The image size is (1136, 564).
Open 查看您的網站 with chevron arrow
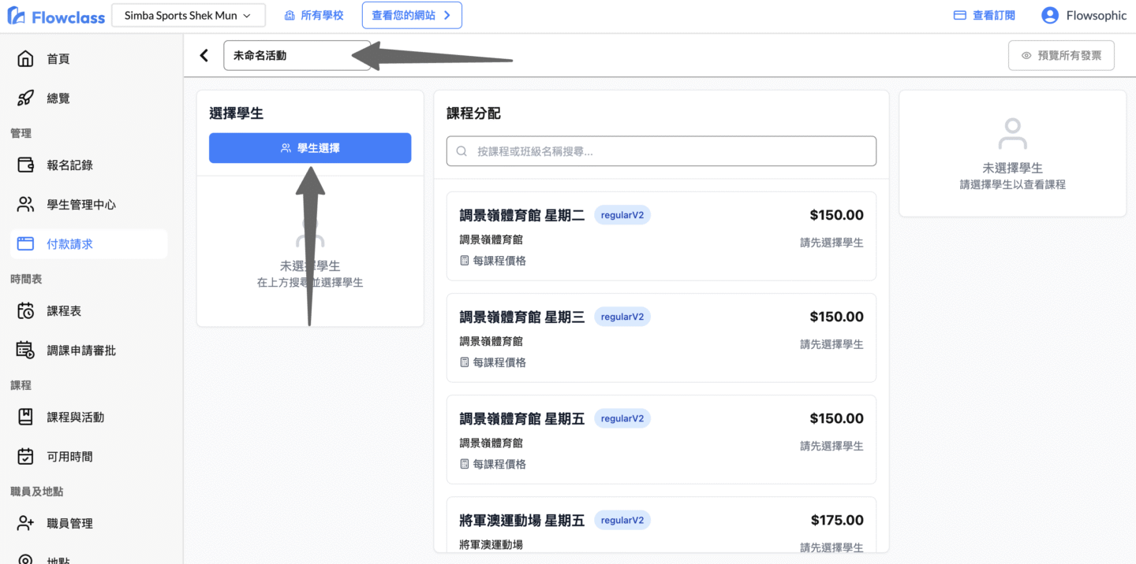click(411, 16)
